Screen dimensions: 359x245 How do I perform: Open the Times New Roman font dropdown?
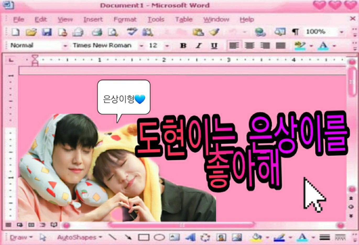[x=142, y=46]
